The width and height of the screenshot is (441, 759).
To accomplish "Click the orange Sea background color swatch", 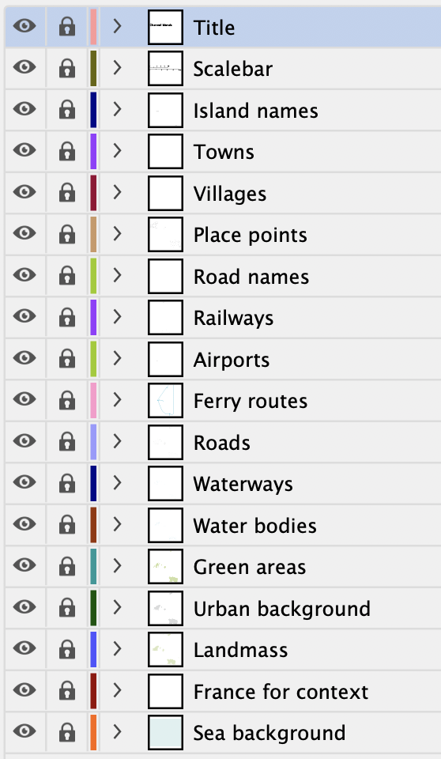I will coord(93,732).
